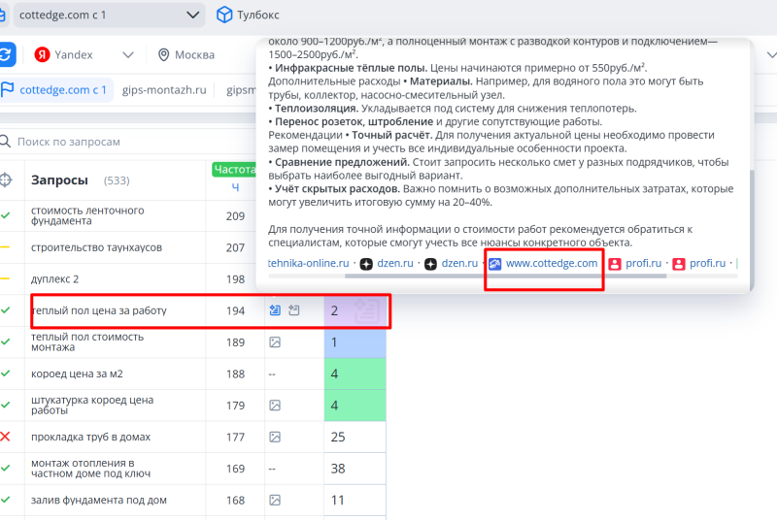The image size is (777, 520).
Task: Open www.cottedge.com source link
Action: pyautogui.click(x=552, y=263)
